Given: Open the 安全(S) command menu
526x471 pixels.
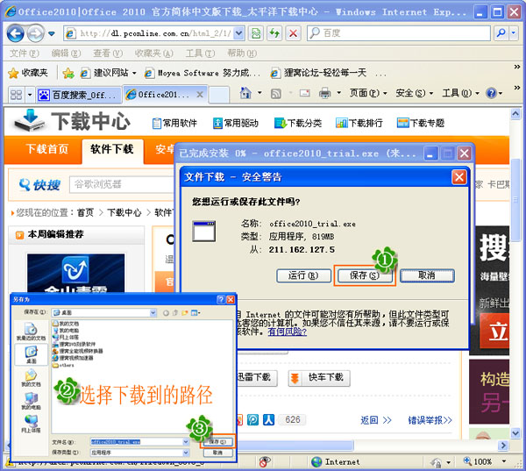Looking at the screenshot, I should click(414, 93).
